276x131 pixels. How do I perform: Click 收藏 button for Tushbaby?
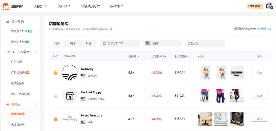pos(259,72)
